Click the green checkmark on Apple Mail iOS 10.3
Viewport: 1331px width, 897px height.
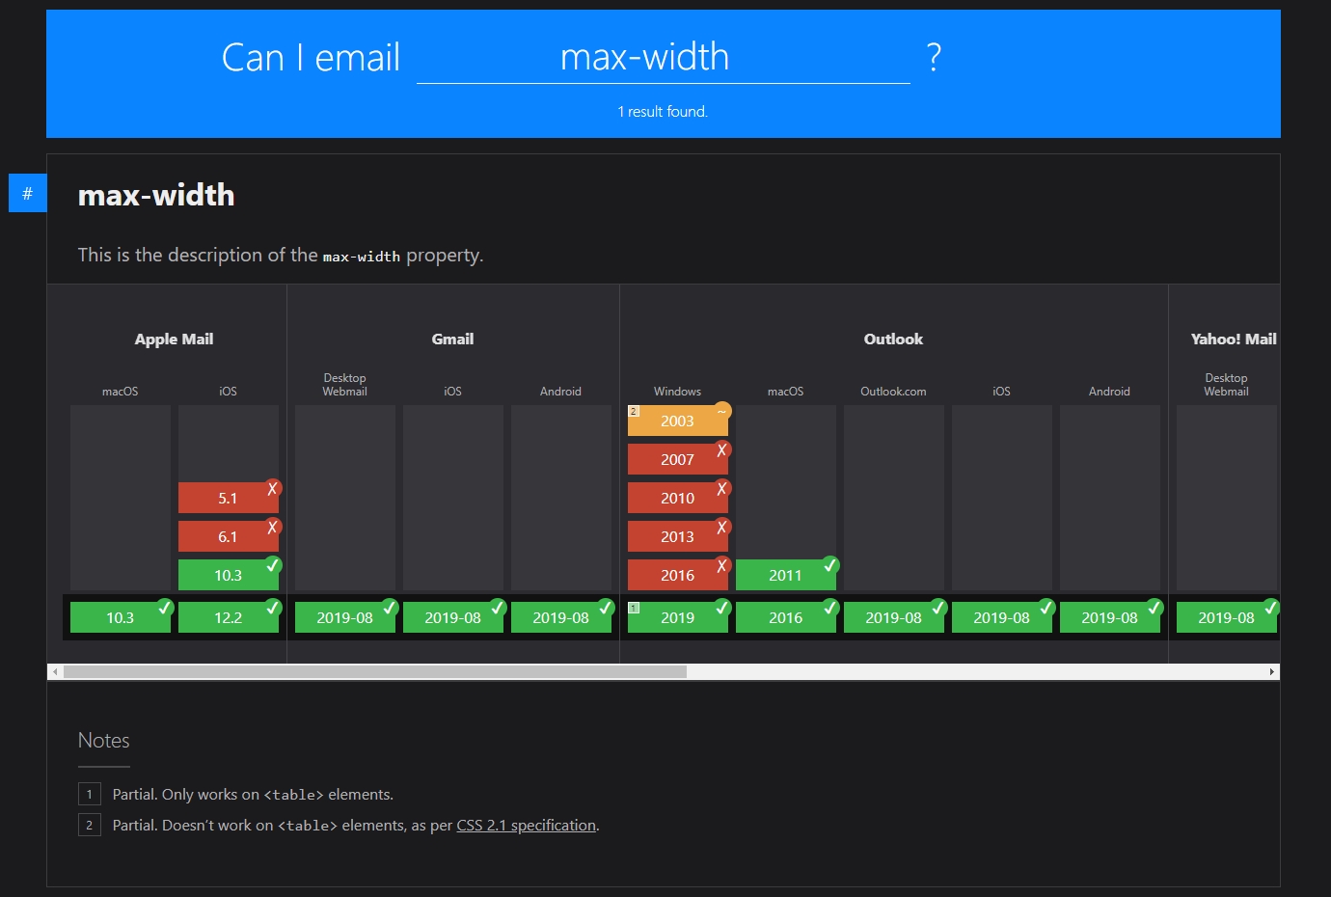[x=273, y=565]
